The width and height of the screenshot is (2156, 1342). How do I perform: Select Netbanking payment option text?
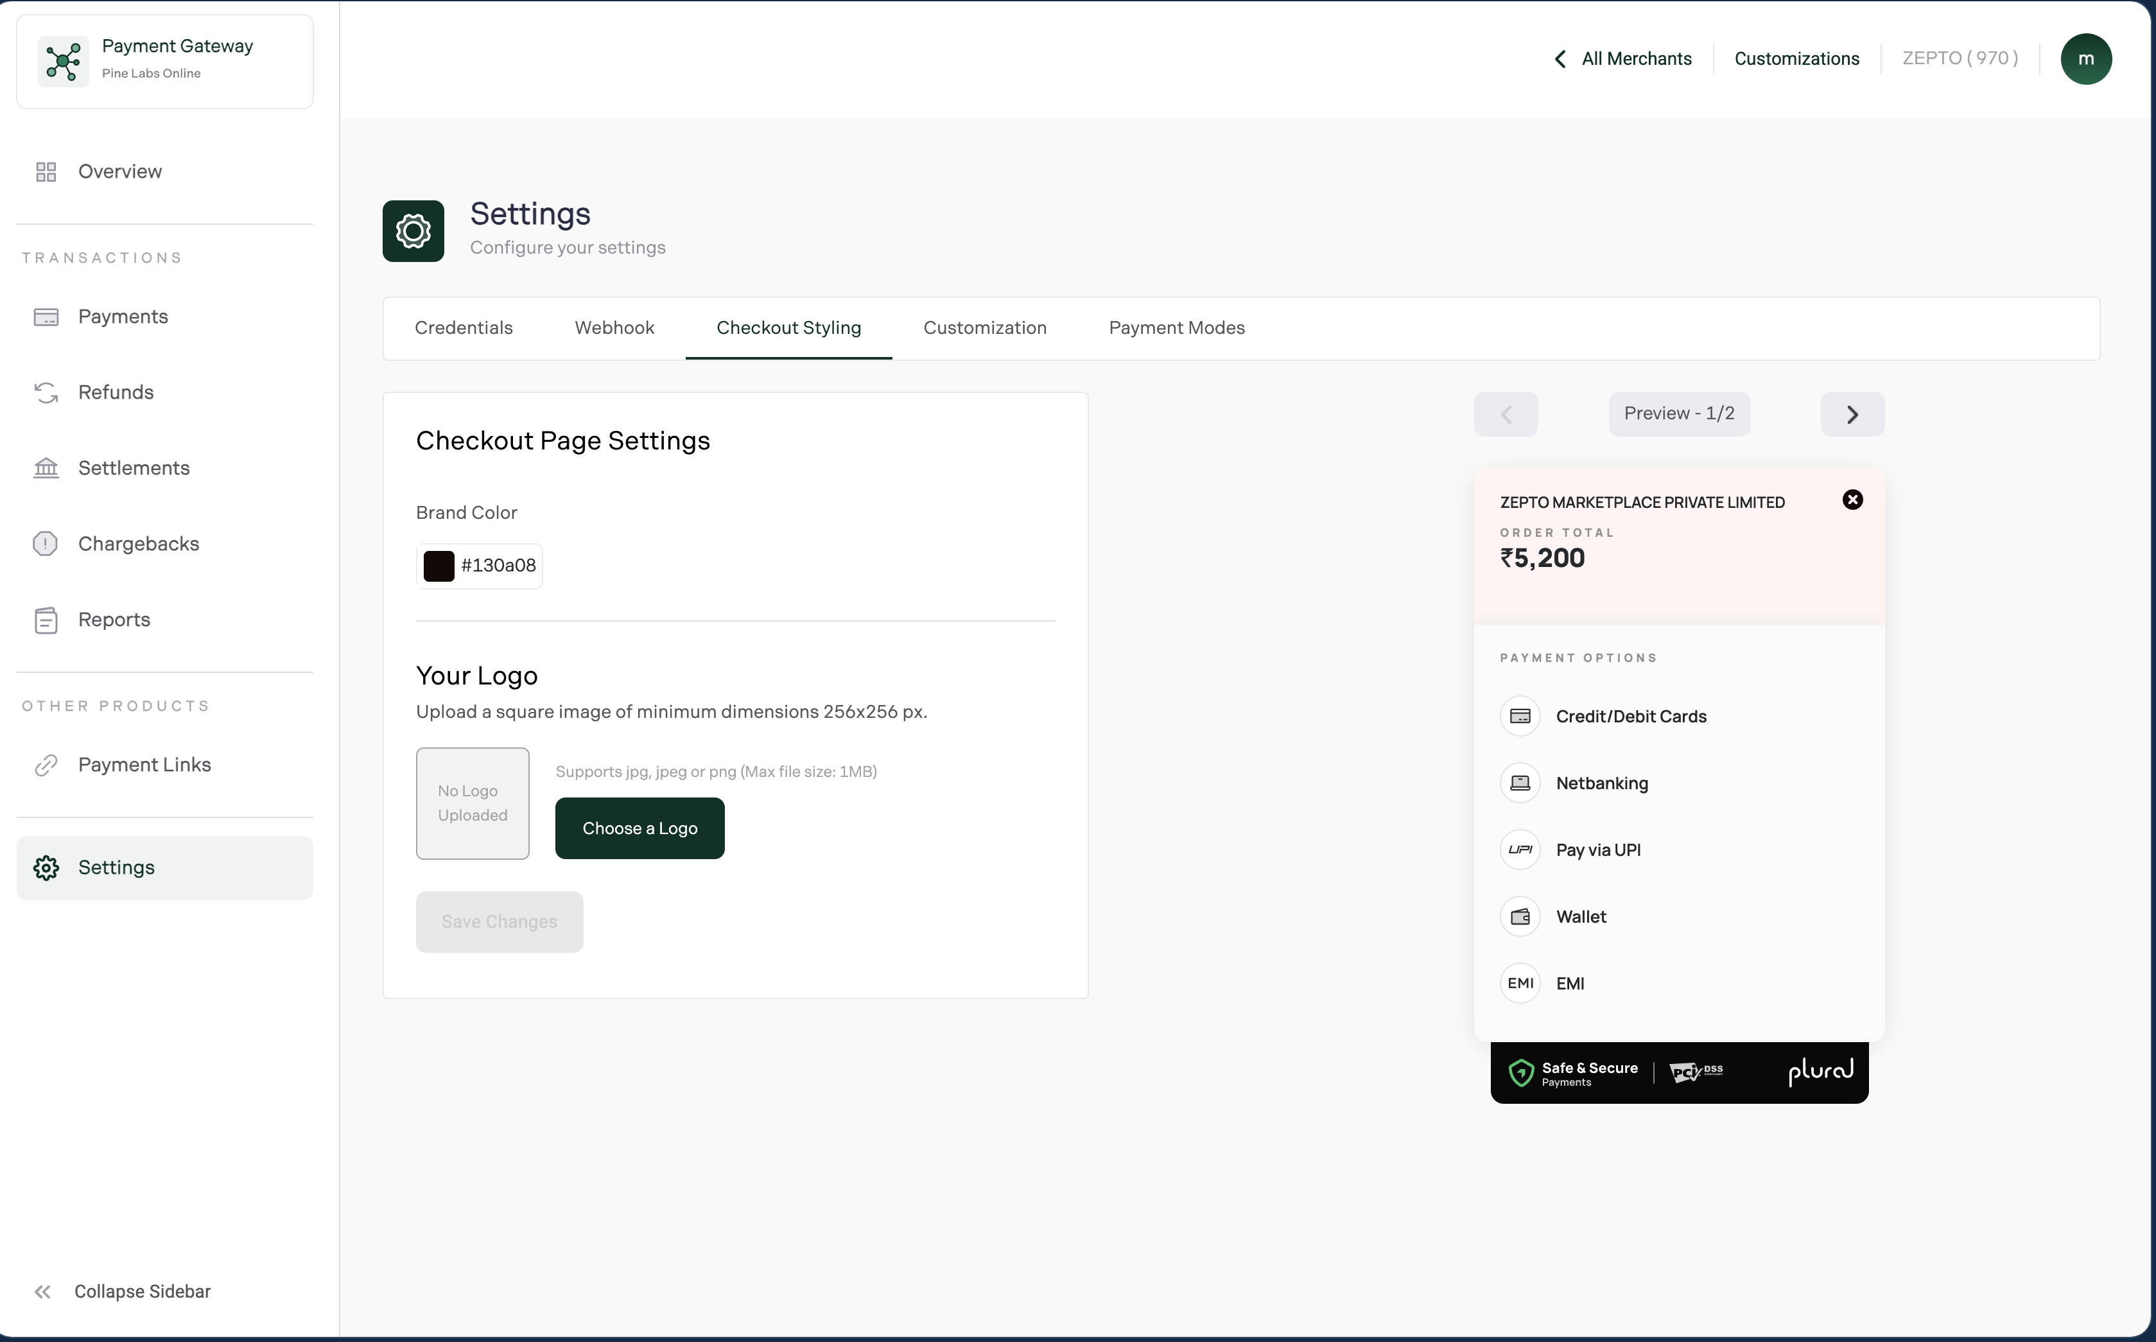1601,783
